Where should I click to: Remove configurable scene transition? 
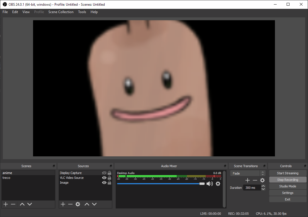tap(255, 180)
